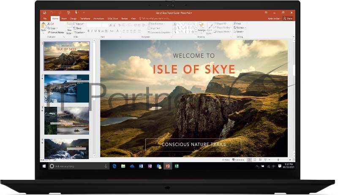Click the Windows Start button

pos(44,166)
